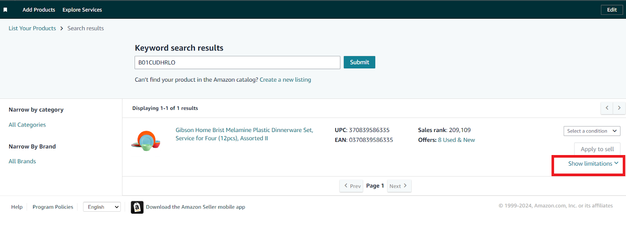
Task: Click Apply to sell button
Action: click(x=597, y=149)
